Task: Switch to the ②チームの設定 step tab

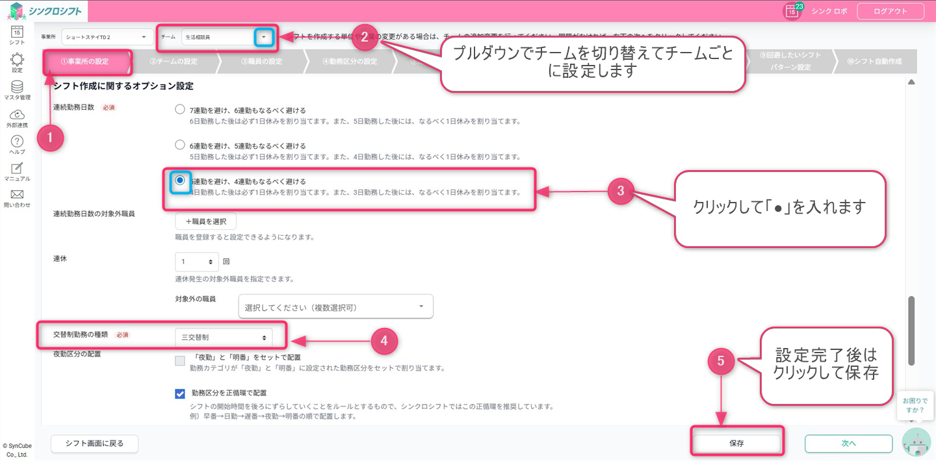Action: (x=173, y=62)
